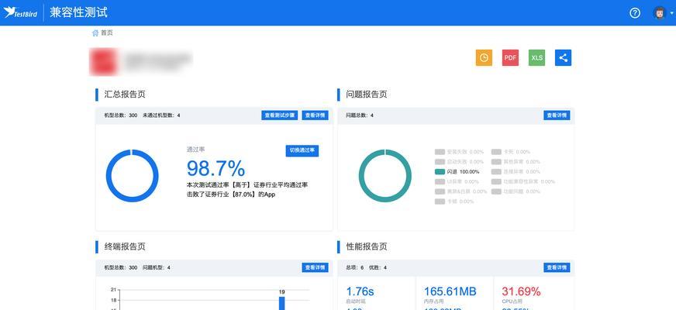Export report as PDF

click(x=510, y=58)
